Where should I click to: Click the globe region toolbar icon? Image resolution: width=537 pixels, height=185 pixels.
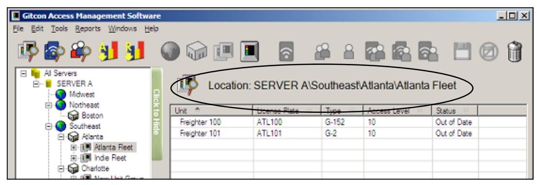(x=170, y=52)
